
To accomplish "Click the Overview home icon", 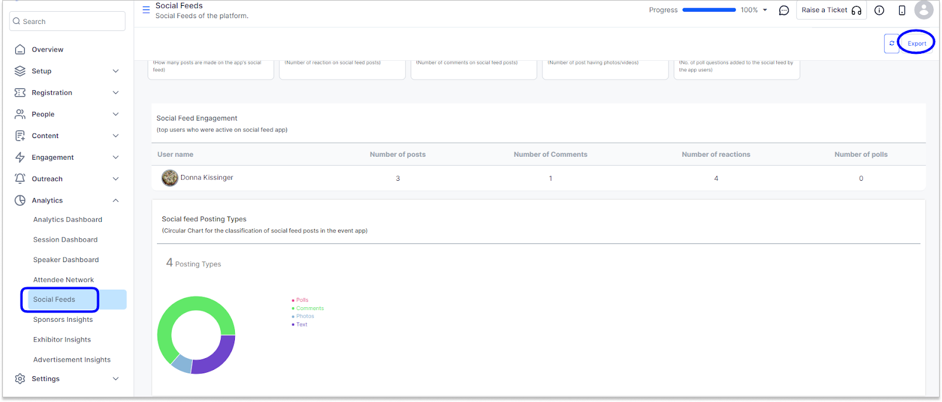I will [20, 50].
